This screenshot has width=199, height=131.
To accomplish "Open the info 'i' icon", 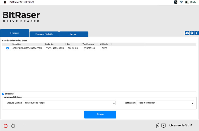I will (x=197, y=33).
